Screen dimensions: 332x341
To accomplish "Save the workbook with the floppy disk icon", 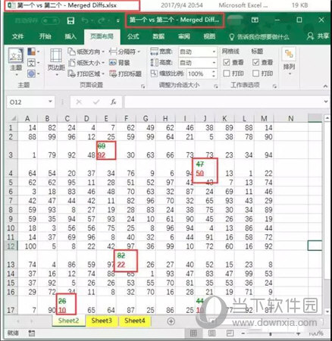I will click(70, 20).
